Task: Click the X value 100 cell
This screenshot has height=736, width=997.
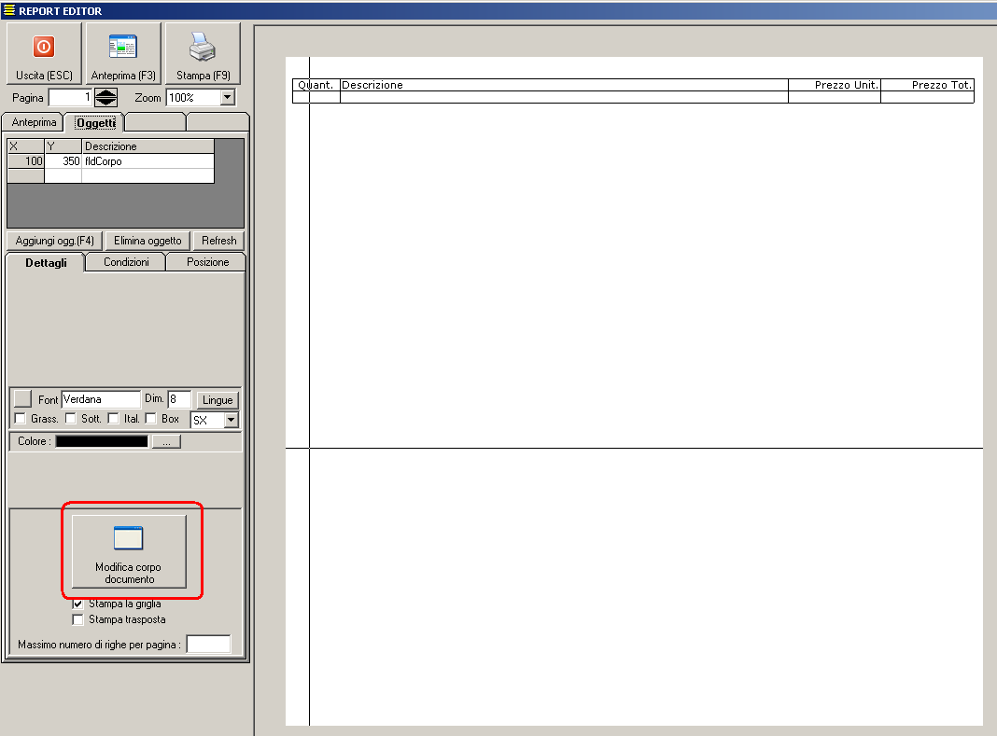Action: tap(25, 161)
